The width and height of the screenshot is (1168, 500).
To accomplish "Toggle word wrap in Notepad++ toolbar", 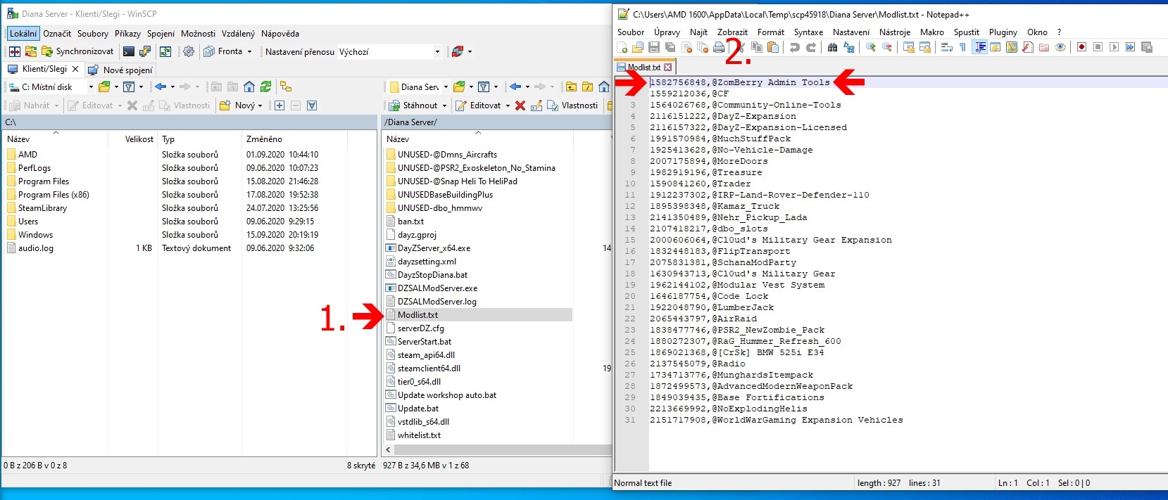I will (946, 47).
